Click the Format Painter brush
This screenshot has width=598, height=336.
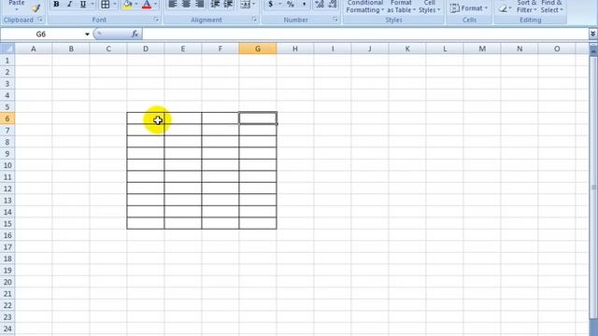click(x=36, y=7)
